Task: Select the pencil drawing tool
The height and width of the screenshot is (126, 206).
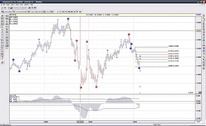Action: pos(204,19)
